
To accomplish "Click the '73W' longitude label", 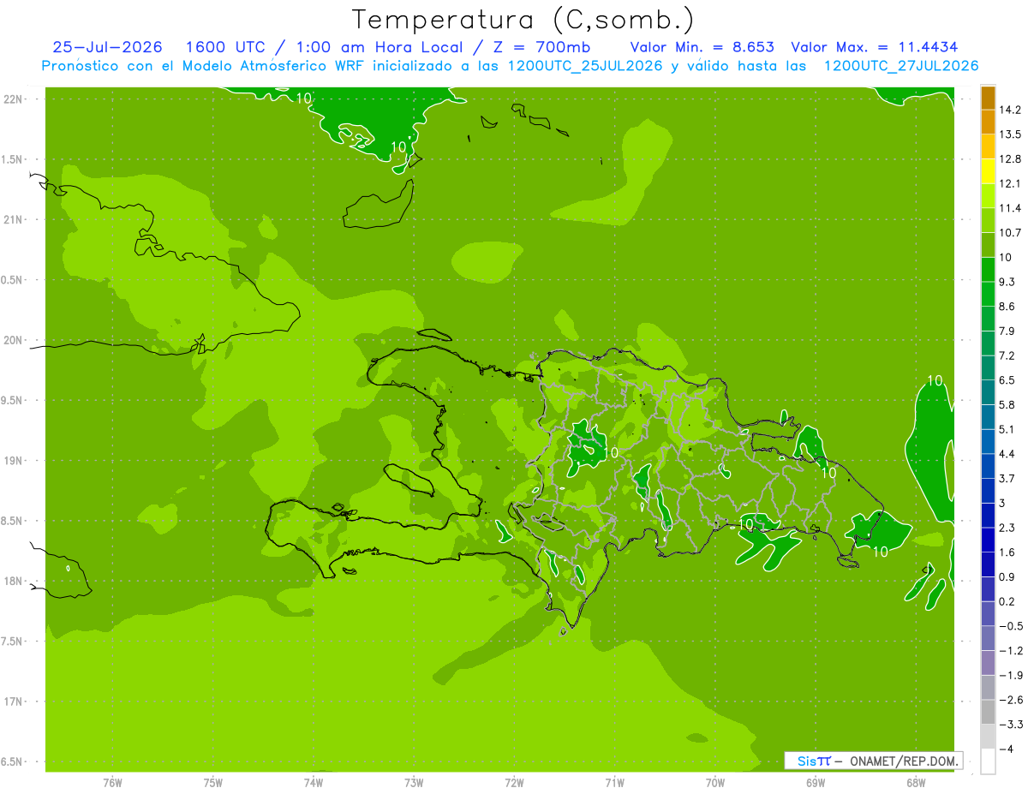I will click(x=414, y=783).
